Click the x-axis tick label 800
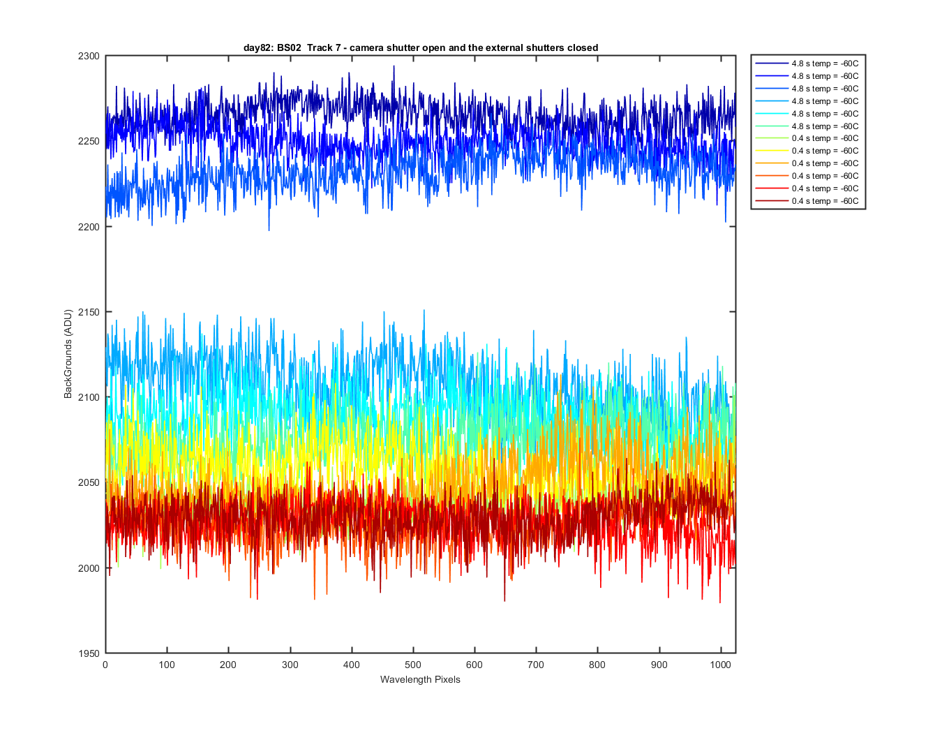942x733 pixels. coord(597,665)
